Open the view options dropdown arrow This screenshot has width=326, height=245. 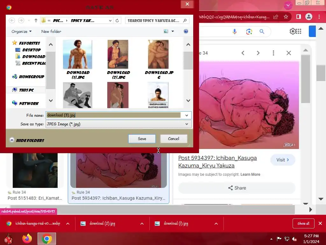(x=173, y=31)
